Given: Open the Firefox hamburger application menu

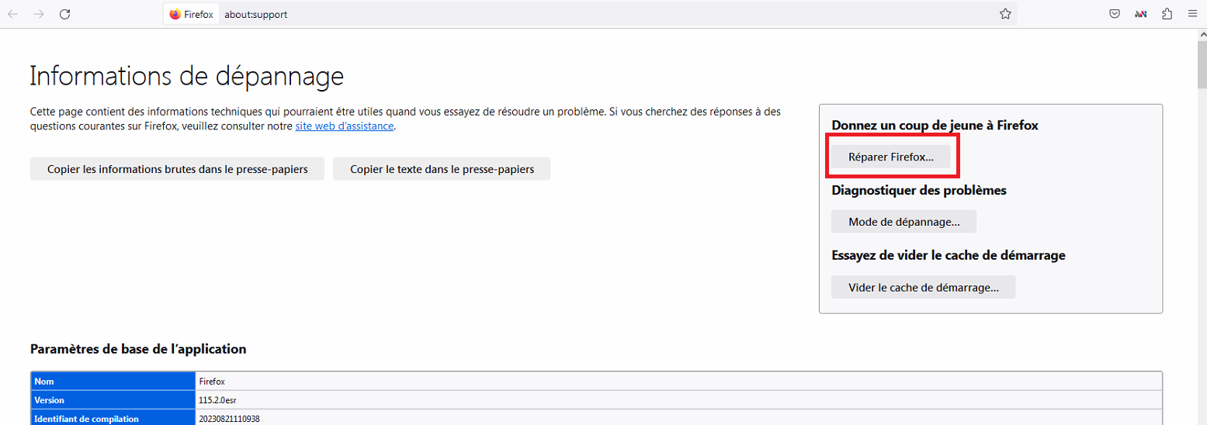Looking at the screenshot, I should tap(1192, 14).
